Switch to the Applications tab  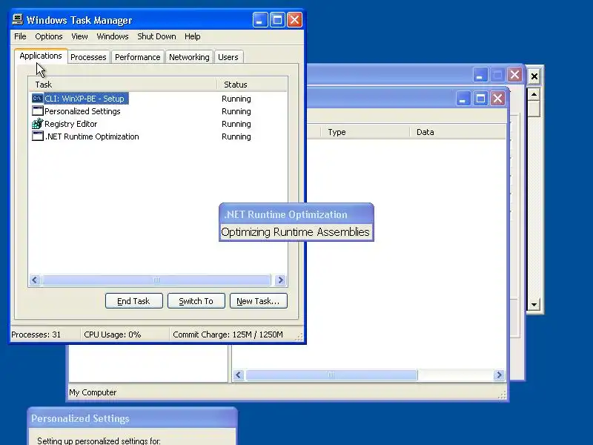click(x=41, y=56)
